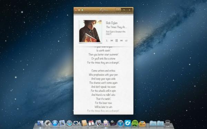The image size is (207, 129).
Task: Click "For the times" line under "sink like a stone"
Action: click(x=103, y=63)
